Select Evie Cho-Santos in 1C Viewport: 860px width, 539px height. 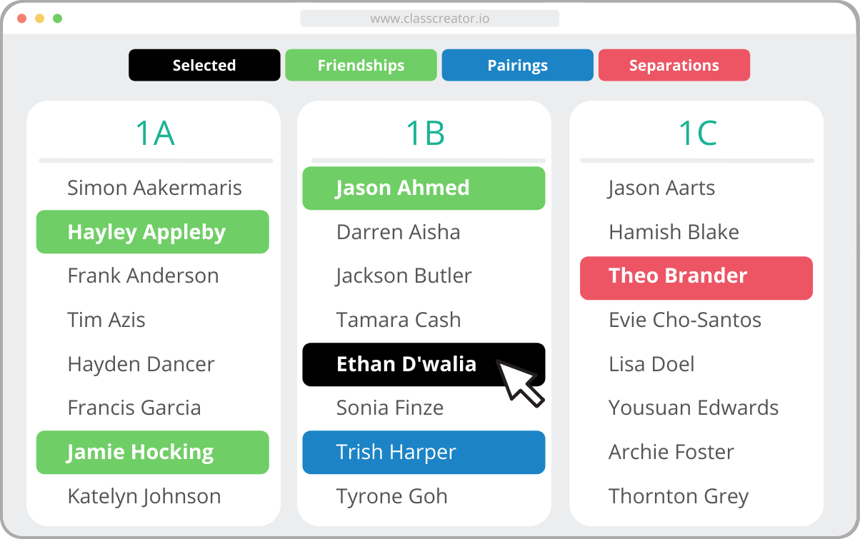[x=685, y=320]
